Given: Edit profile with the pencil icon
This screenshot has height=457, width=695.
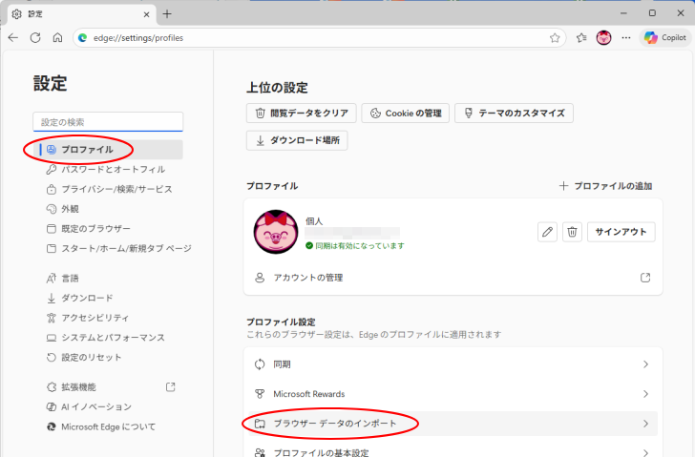Looking at the screenshot, I should click(x=547, y=232).
